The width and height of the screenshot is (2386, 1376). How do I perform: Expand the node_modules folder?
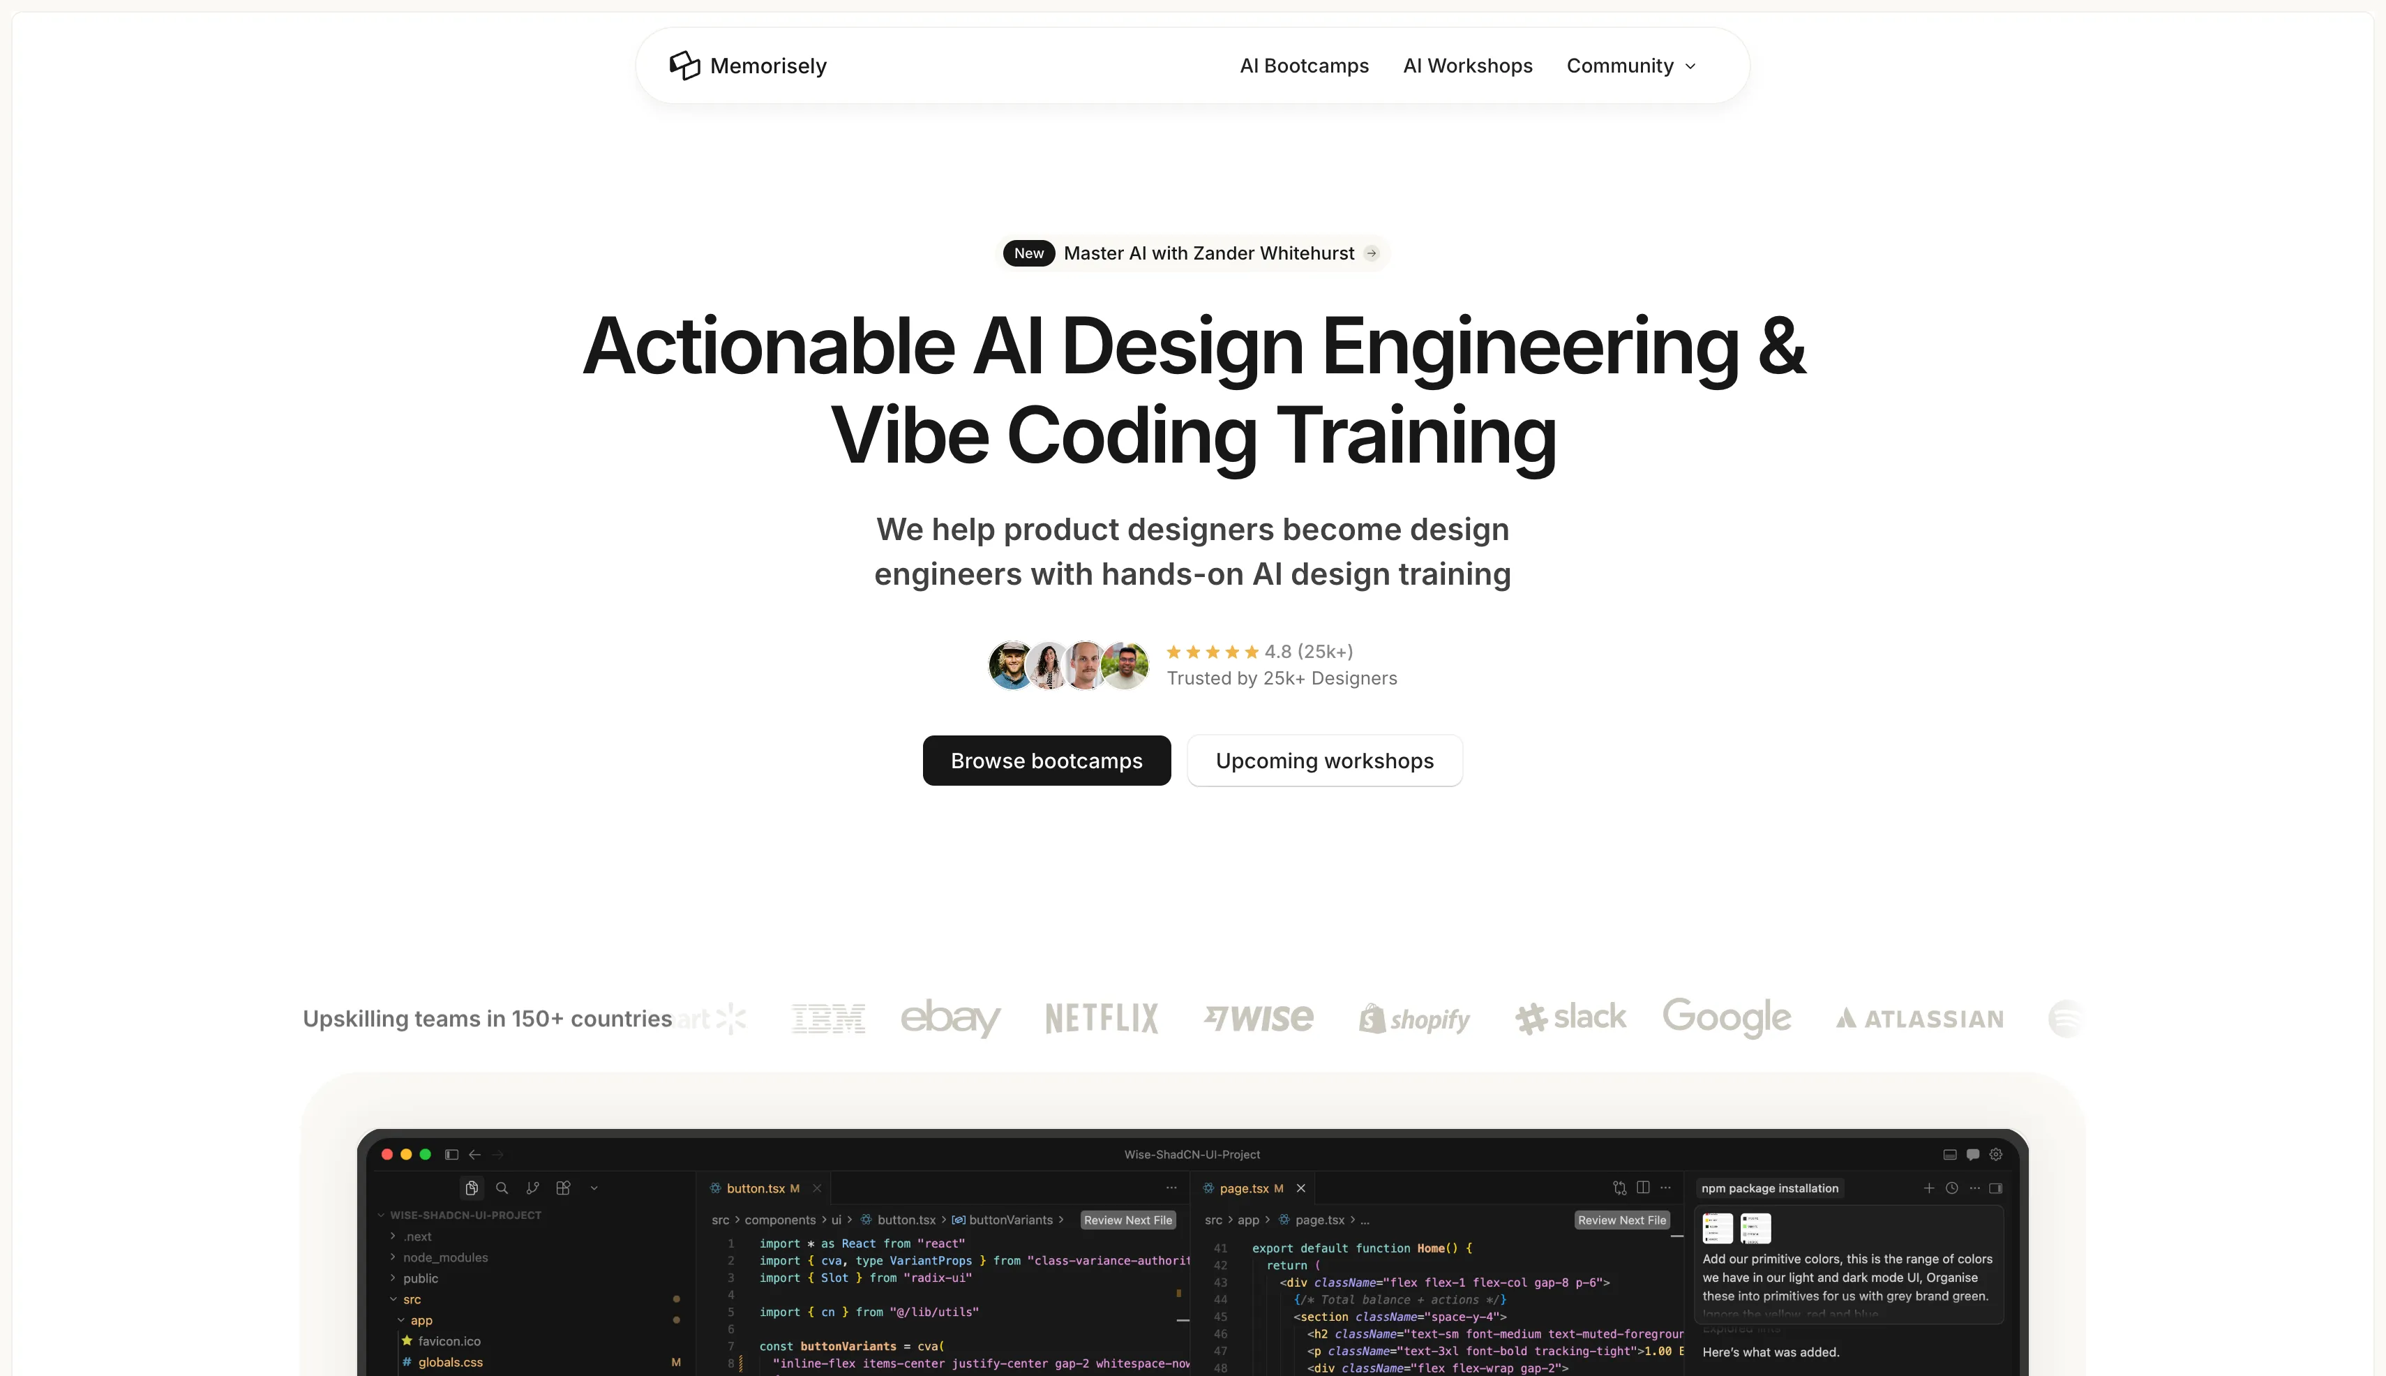tap(444, 1257)
